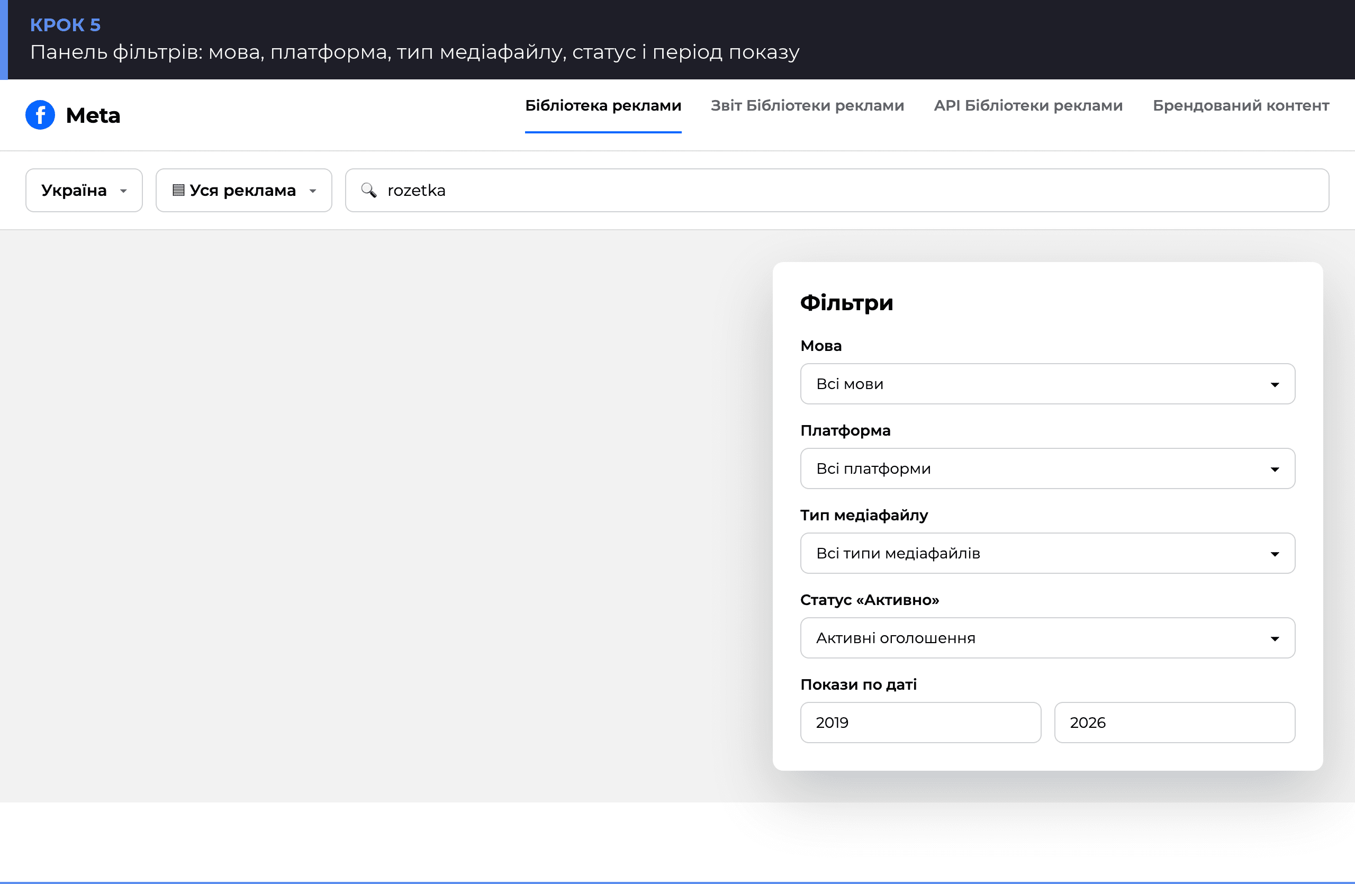The width and height of the screenshot is (1355, 884).
Task: Switch to Бібліотека реклами tab
Action: click(603, 106)
